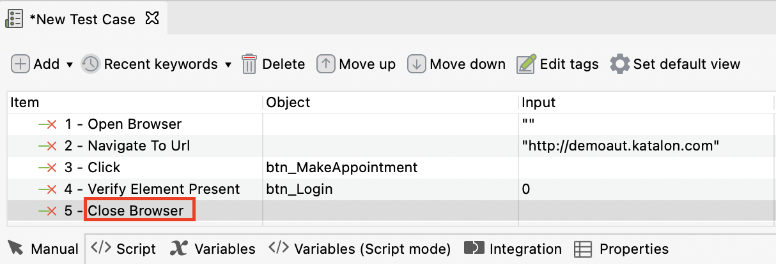Open the Properties tab
776x264 pixels.
[x=621, y=249]
